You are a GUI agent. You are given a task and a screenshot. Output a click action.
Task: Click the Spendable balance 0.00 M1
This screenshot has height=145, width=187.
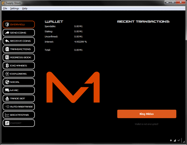[x=78, y=26]
